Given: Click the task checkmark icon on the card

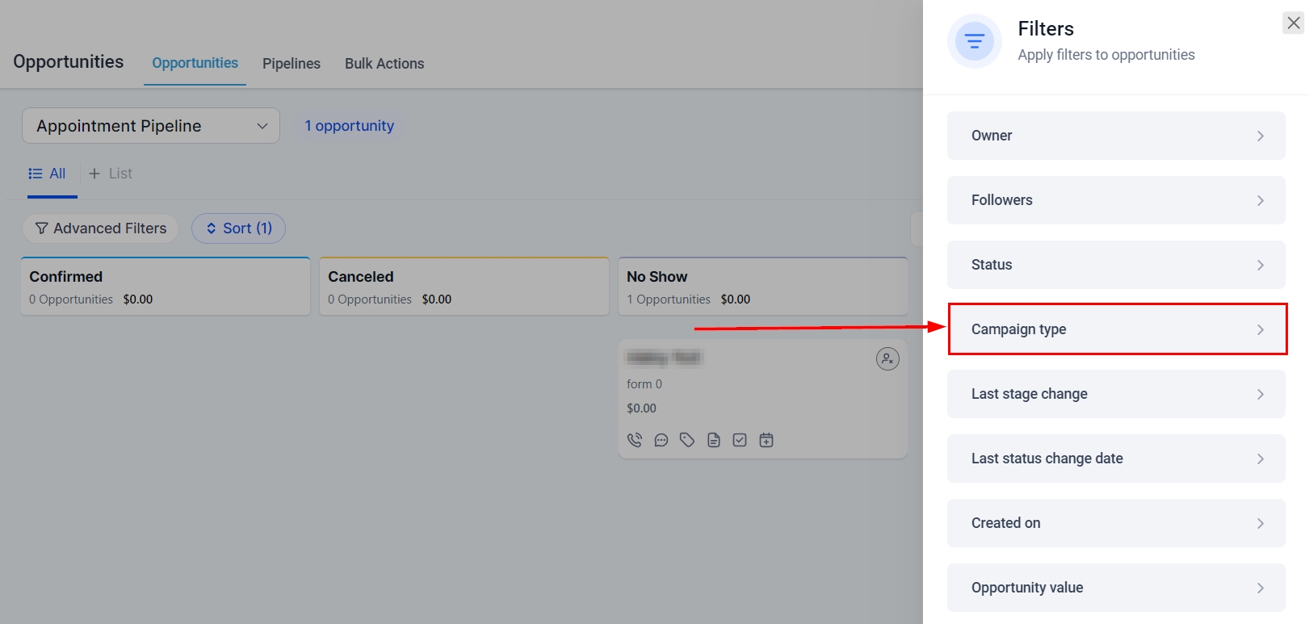Looking at the screenshot, I should point(740,440).
